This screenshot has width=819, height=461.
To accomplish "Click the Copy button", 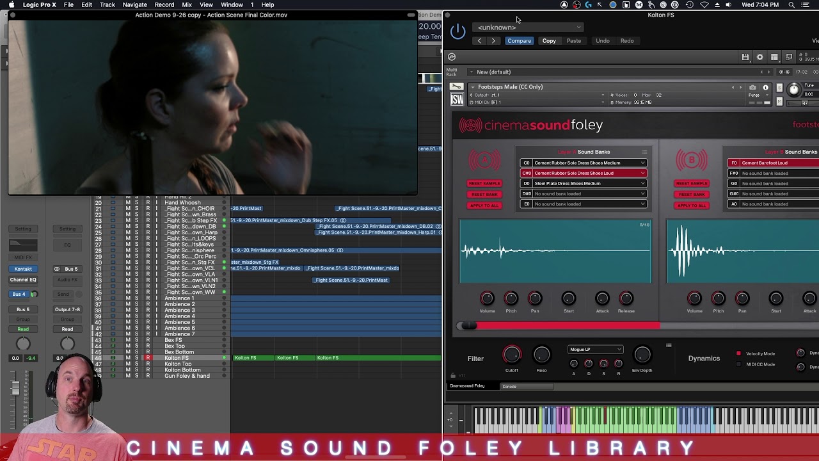I will (549, 41).
